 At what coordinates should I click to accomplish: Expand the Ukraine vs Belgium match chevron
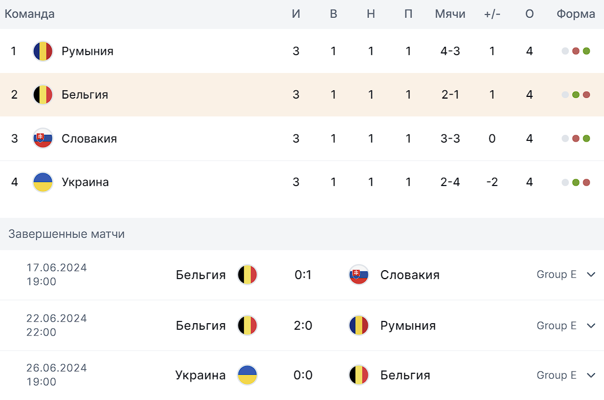(591, 375)
